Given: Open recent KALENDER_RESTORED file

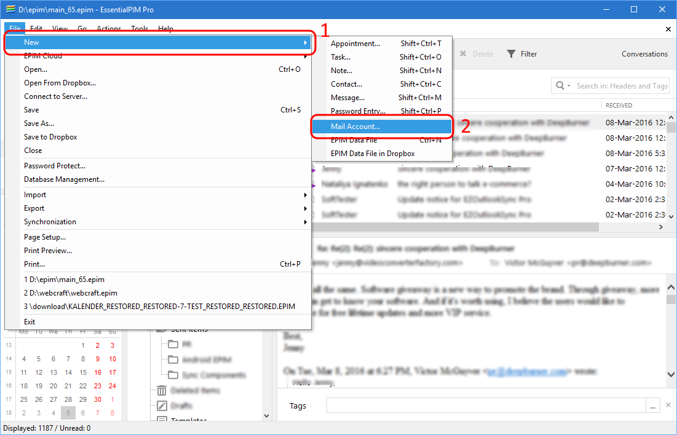Looking at the screenshot, I should (x=158, y=307).
